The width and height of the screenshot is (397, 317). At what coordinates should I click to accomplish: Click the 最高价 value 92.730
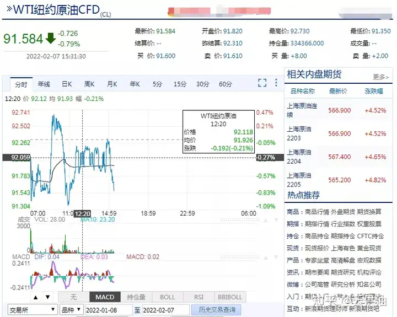point(300,31)
